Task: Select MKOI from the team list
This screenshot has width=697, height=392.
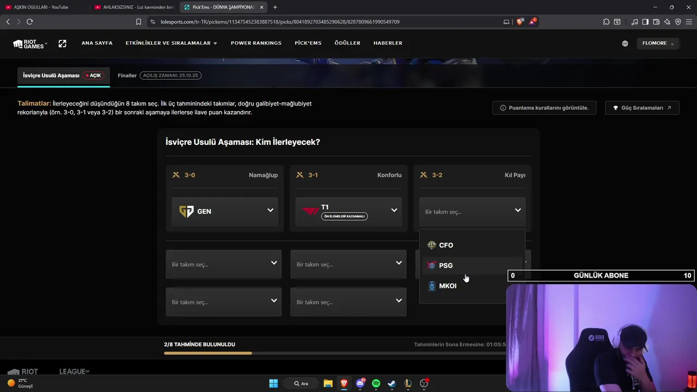Action: coord(472,286)
